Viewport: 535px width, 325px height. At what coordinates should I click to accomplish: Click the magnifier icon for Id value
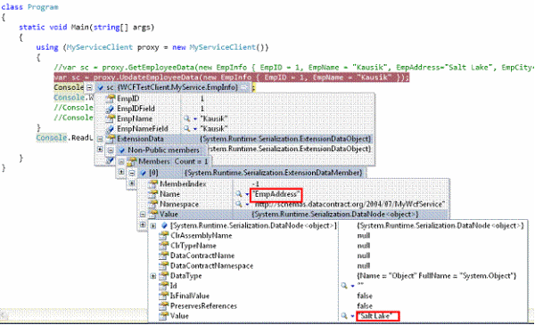pyautogui.click(x=344, y=286)
